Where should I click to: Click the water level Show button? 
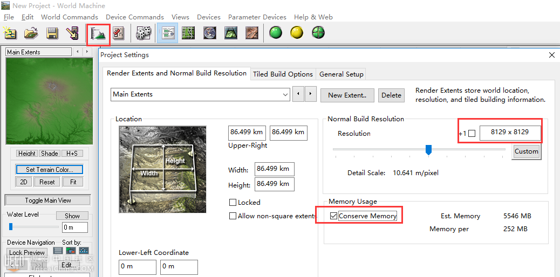click(72, 216)
